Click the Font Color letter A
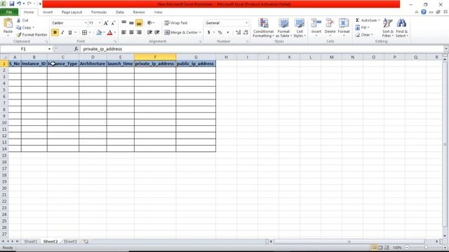 click(109, 33)
